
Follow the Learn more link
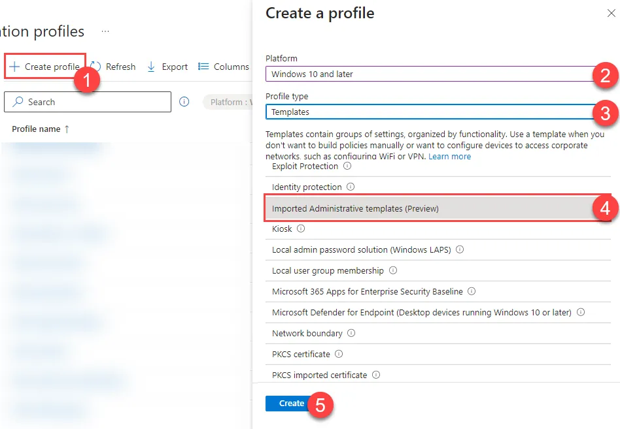coord(449,156)
